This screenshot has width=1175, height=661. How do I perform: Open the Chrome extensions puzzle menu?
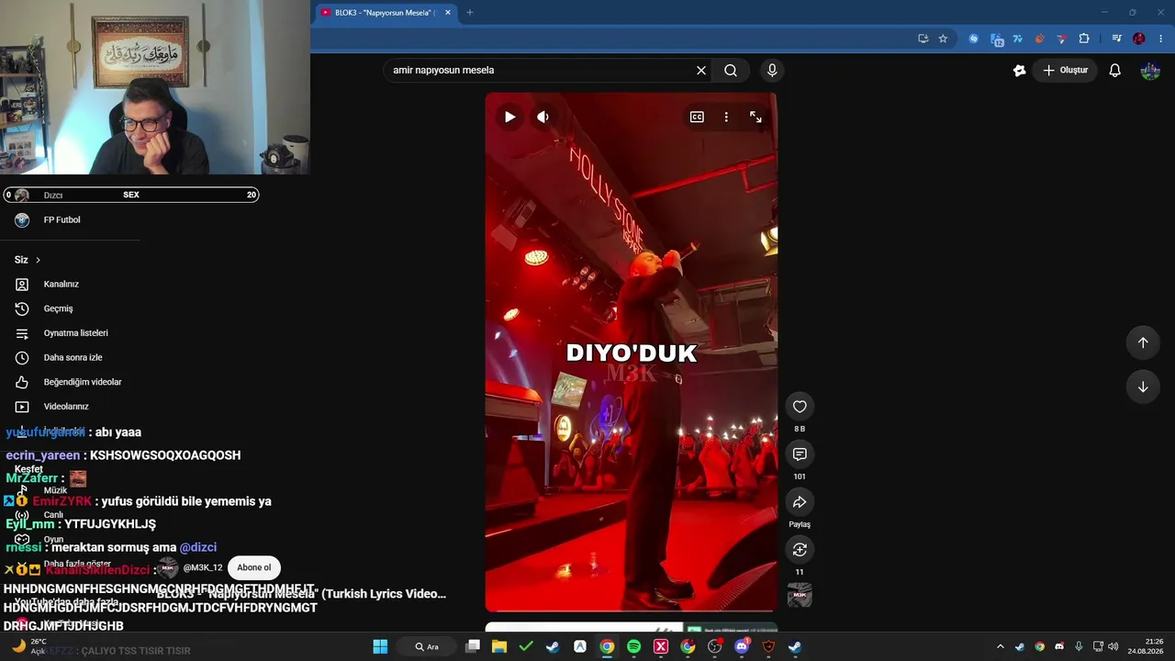click(1084, 39)
